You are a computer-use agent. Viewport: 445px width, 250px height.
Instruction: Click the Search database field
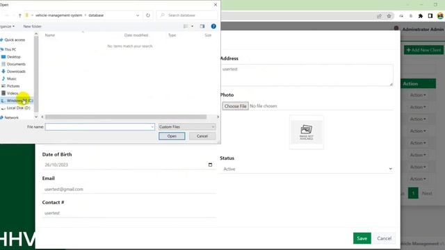pos(187,15)
